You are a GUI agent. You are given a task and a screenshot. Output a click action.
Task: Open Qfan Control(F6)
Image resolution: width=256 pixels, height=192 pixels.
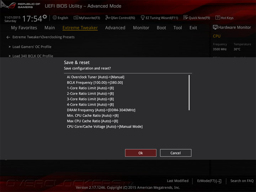(x=120, y=18)
